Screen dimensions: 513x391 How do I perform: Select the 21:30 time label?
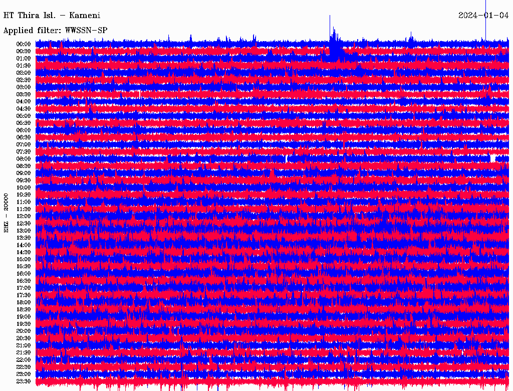click(24, 353)
